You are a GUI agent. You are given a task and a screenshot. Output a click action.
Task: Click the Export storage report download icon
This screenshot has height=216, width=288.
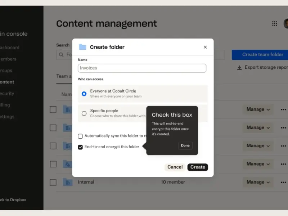point(239,68)
